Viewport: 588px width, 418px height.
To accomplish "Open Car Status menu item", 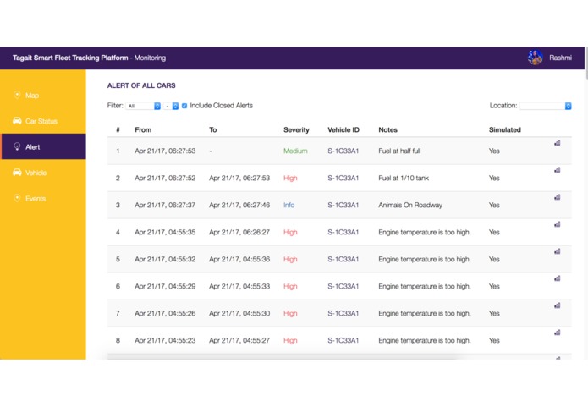I will pos(43,121).
